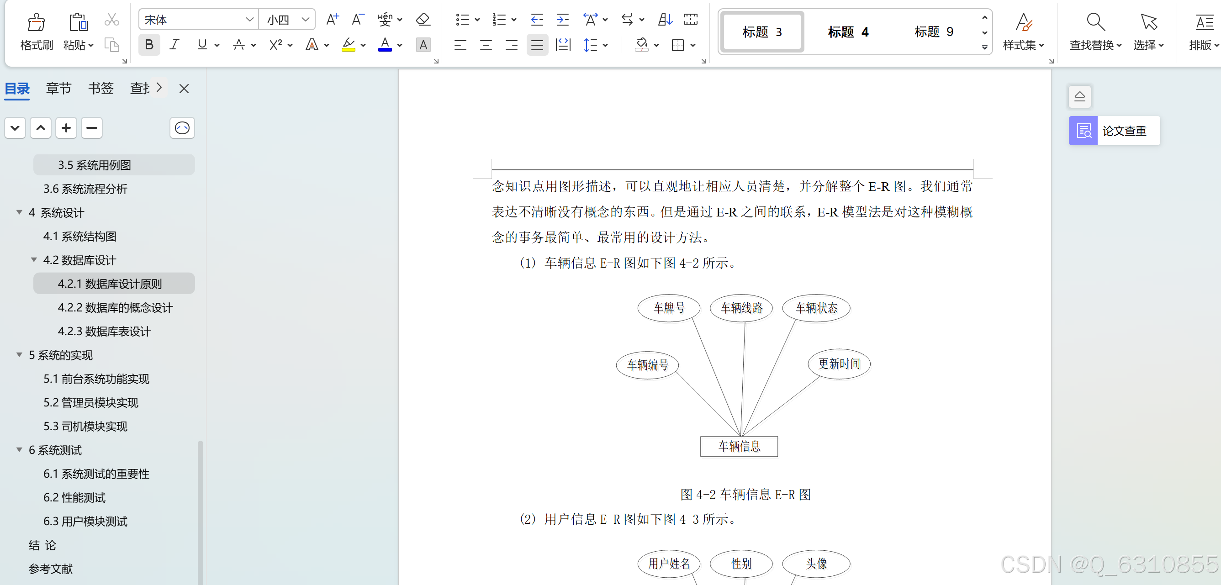Switch to the 书签 tab
This screenshot has height=585, width=1221.
[100, 89]
